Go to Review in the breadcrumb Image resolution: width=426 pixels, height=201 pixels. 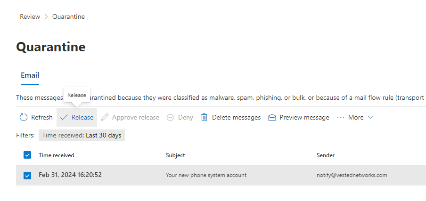point(29,16)
